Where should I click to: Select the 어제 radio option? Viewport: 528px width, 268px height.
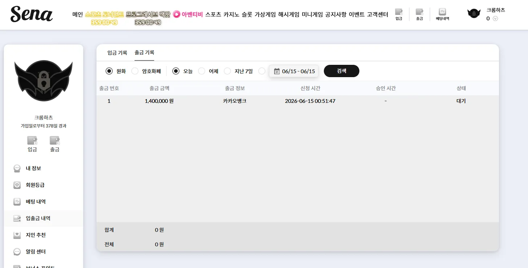click(x=202, y=71)
